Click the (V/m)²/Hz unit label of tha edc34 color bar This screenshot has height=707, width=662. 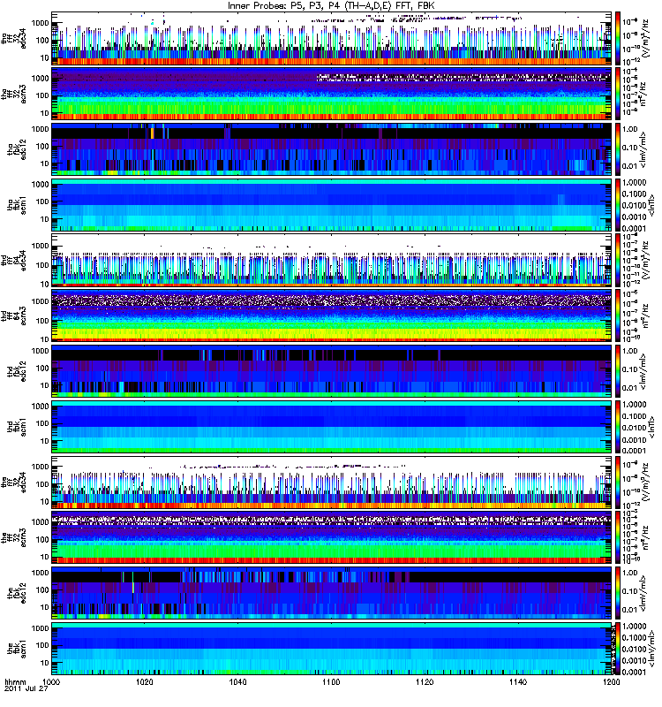click(x=646, y=39)
